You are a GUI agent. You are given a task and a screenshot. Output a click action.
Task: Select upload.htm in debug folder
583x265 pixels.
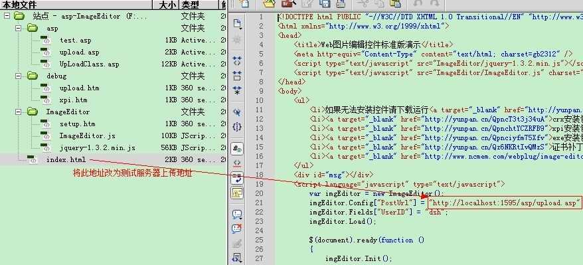(x=79, y=88)
